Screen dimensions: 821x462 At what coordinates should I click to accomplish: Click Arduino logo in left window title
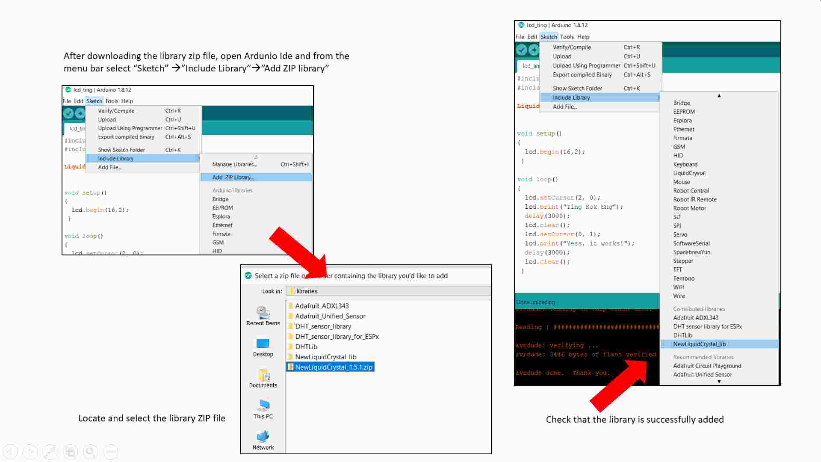point(68,90)
